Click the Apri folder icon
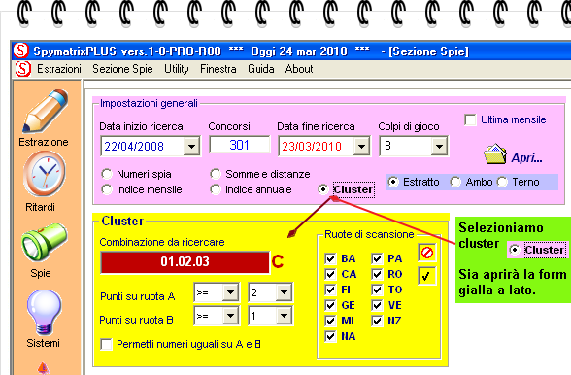This screenshot has height=375, width=571. coord(495,154)
